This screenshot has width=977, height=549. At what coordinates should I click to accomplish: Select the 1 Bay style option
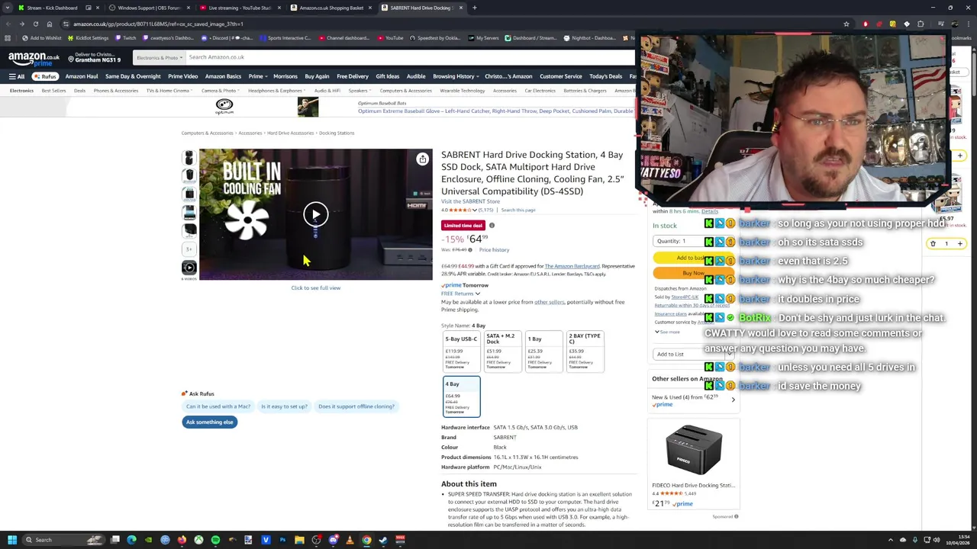(543, 352)
